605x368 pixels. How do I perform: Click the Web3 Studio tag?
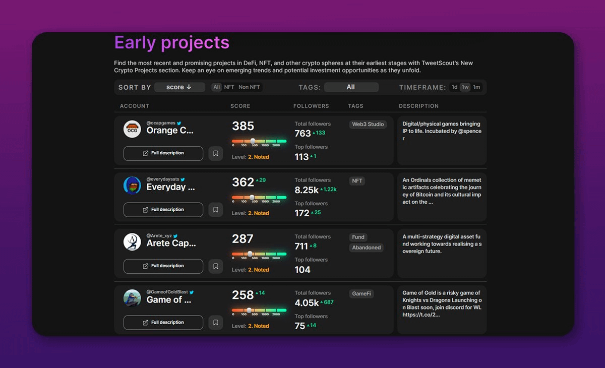pyautogui.click(x=368, y=124)
